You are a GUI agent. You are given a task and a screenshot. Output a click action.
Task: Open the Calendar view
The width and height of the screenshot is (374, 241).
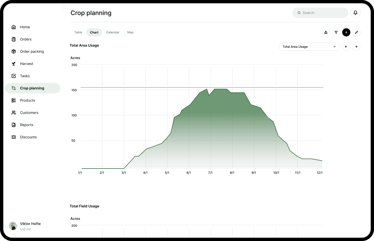pos(112,32)
